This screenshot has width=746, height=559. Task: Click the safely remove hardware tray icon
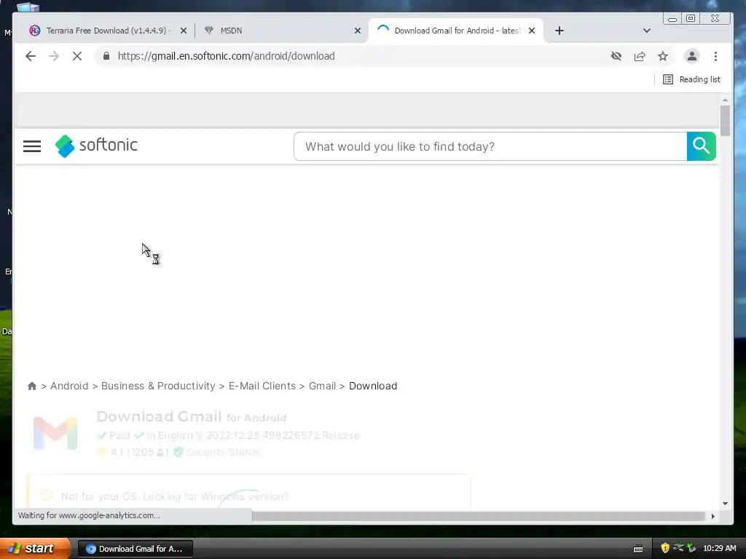click(x=691, y=548)
